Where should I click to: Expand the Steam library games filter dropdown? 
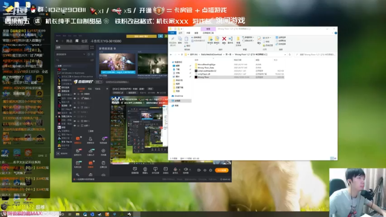[84, 54]
